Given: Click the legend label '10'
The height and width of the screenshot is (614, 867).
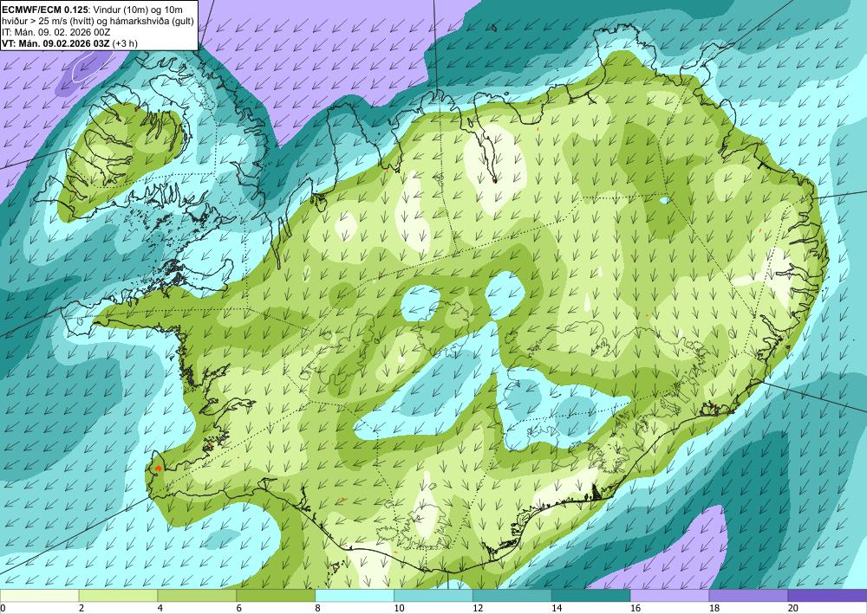Looking at the screenshot, I should click(399, 608).
